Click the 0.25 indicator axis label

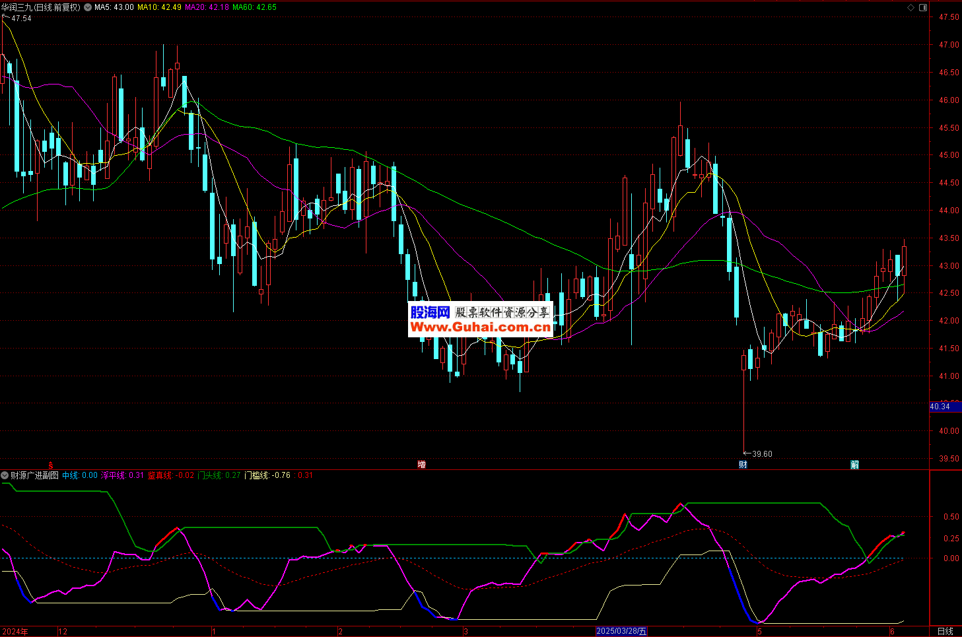coord(951,539)
